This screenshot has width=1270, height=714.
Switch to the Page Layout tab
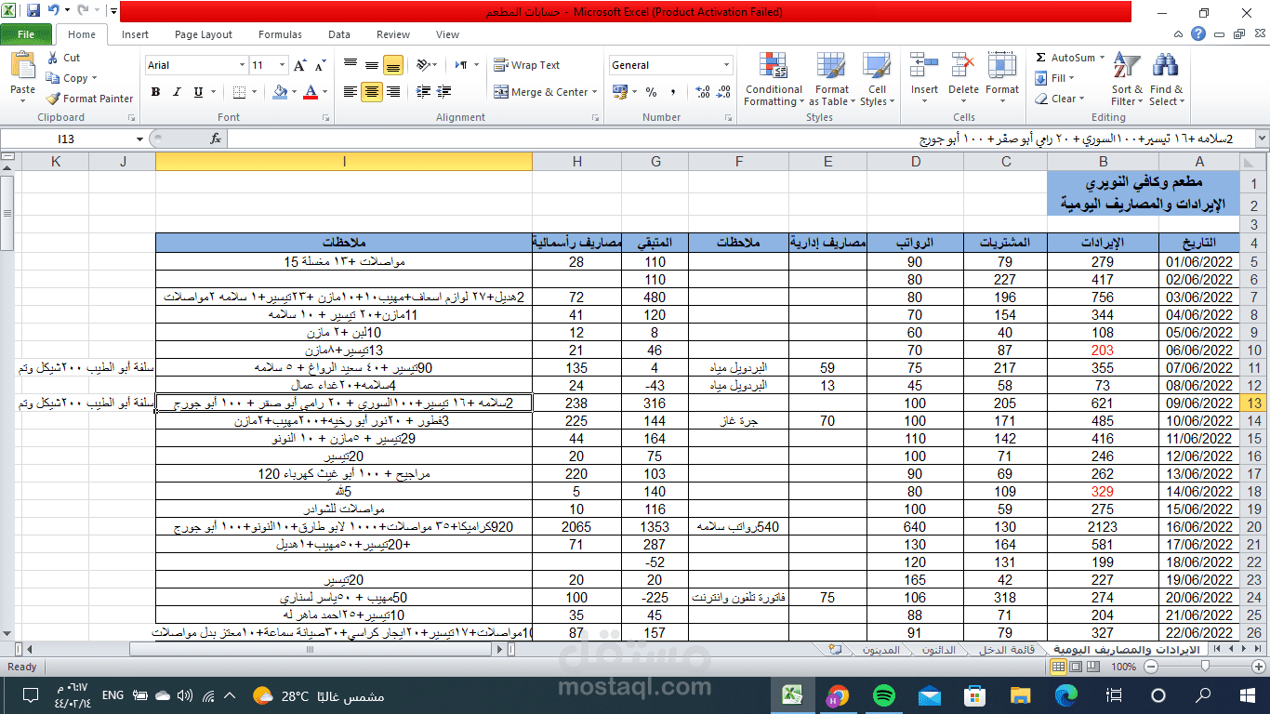click(x=204, y=34)
